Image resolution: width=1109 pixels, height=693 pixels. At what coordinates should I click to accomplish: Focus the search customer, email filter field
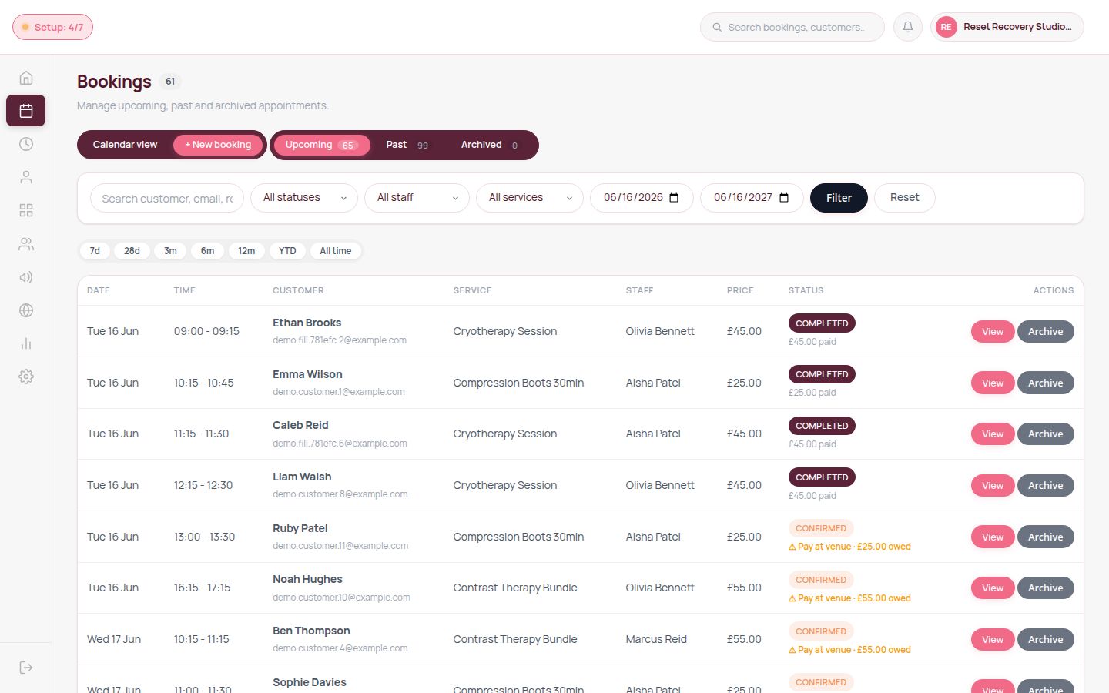click(x=167, y=198)
